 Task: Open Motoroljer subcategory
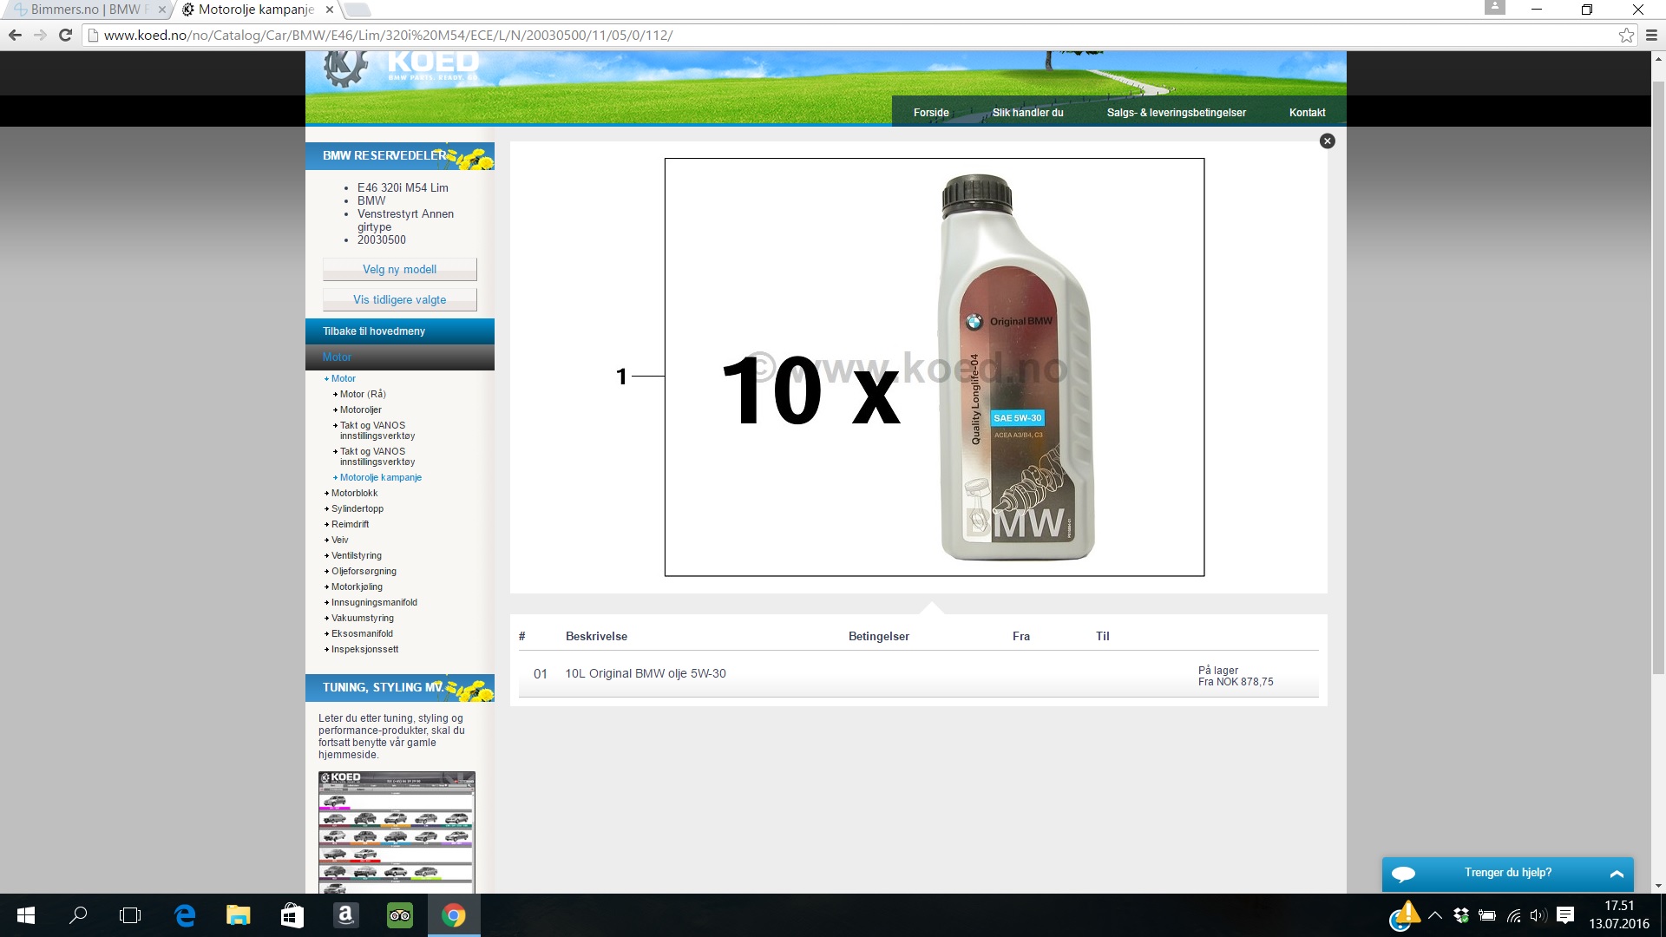360,410
